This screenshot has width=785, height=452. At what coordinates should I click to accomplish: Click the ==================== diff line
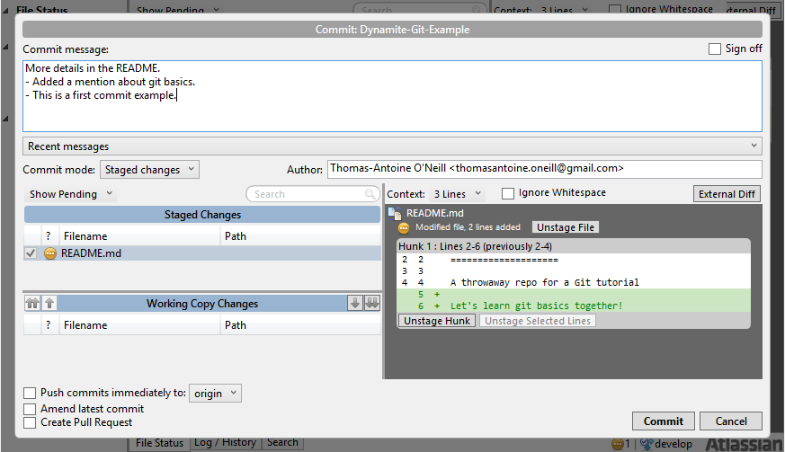pos(504,260)
